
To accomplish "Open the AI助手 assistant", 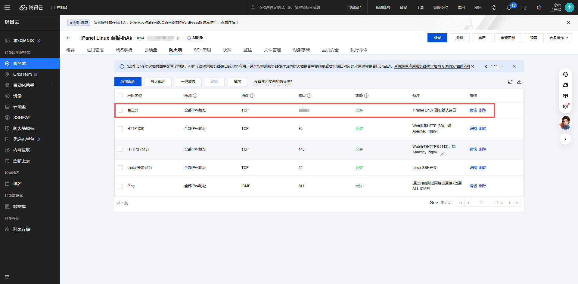I will click(195, 38).
